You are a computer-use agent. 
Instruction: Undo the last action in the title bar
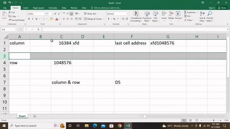[x=10, y=3]
